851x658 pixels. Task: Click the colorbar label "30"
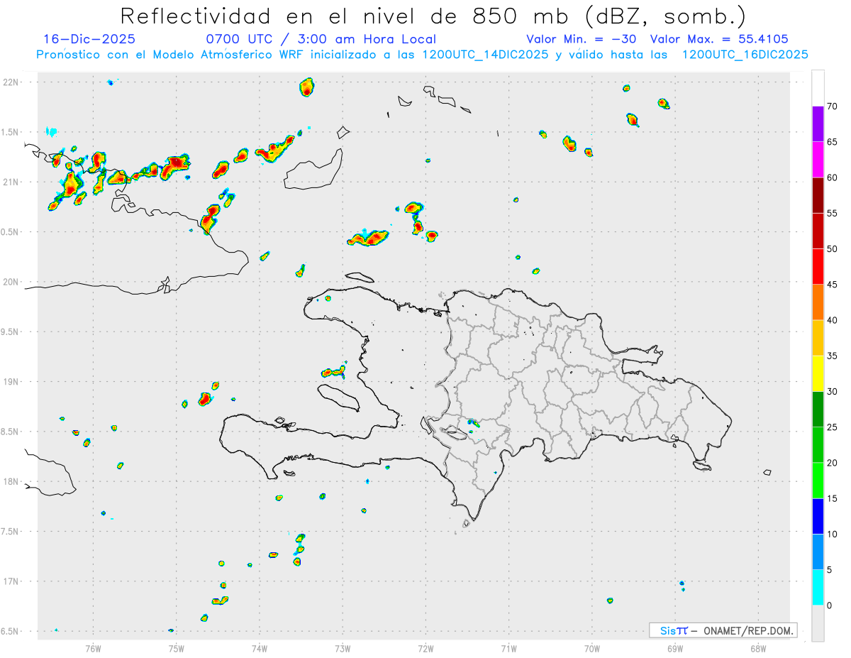coord(832,391)
